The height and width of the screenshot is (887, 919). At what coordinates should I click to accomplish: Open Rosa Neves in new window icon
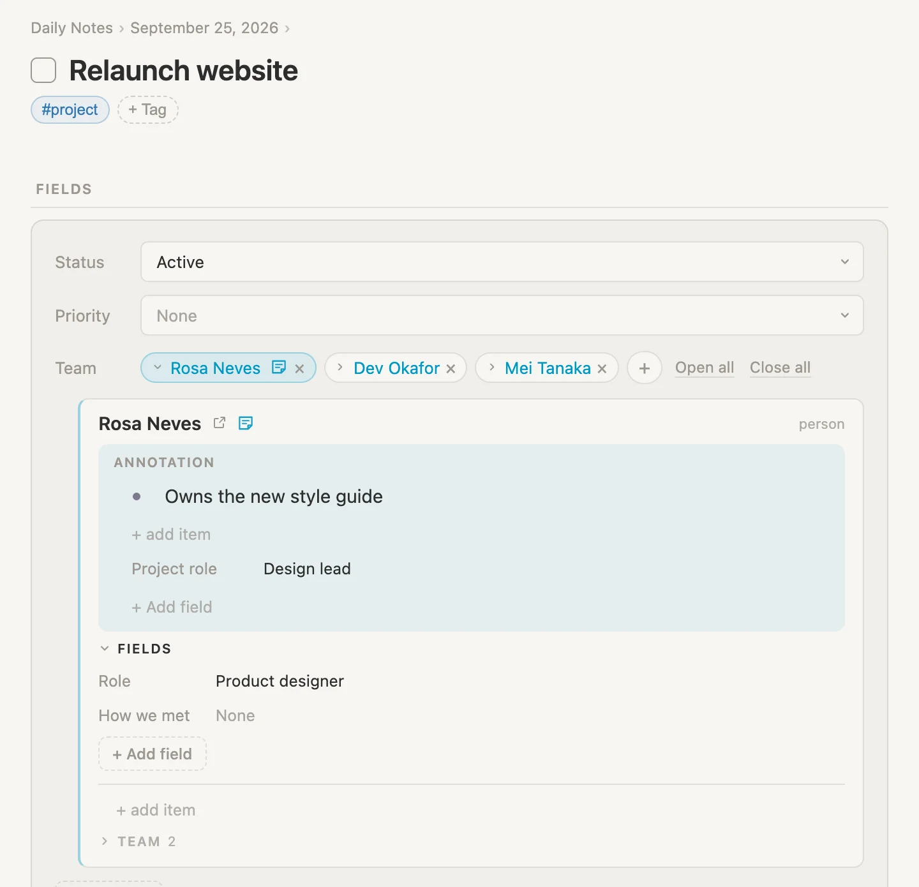pos(220,422)
